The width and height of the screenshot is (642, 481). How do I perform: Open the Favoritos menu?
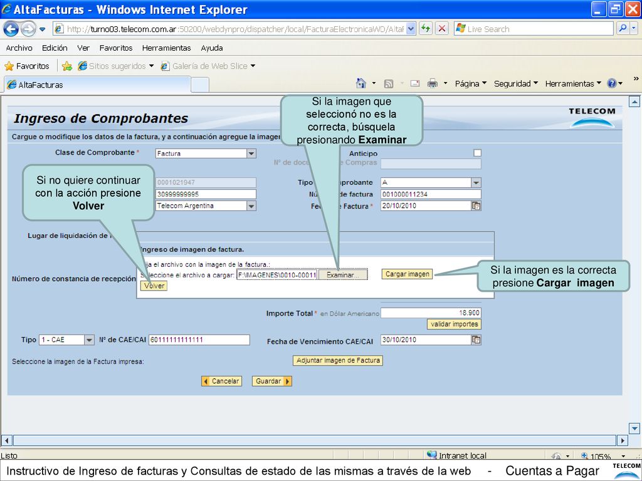click(x=116, y=48)
